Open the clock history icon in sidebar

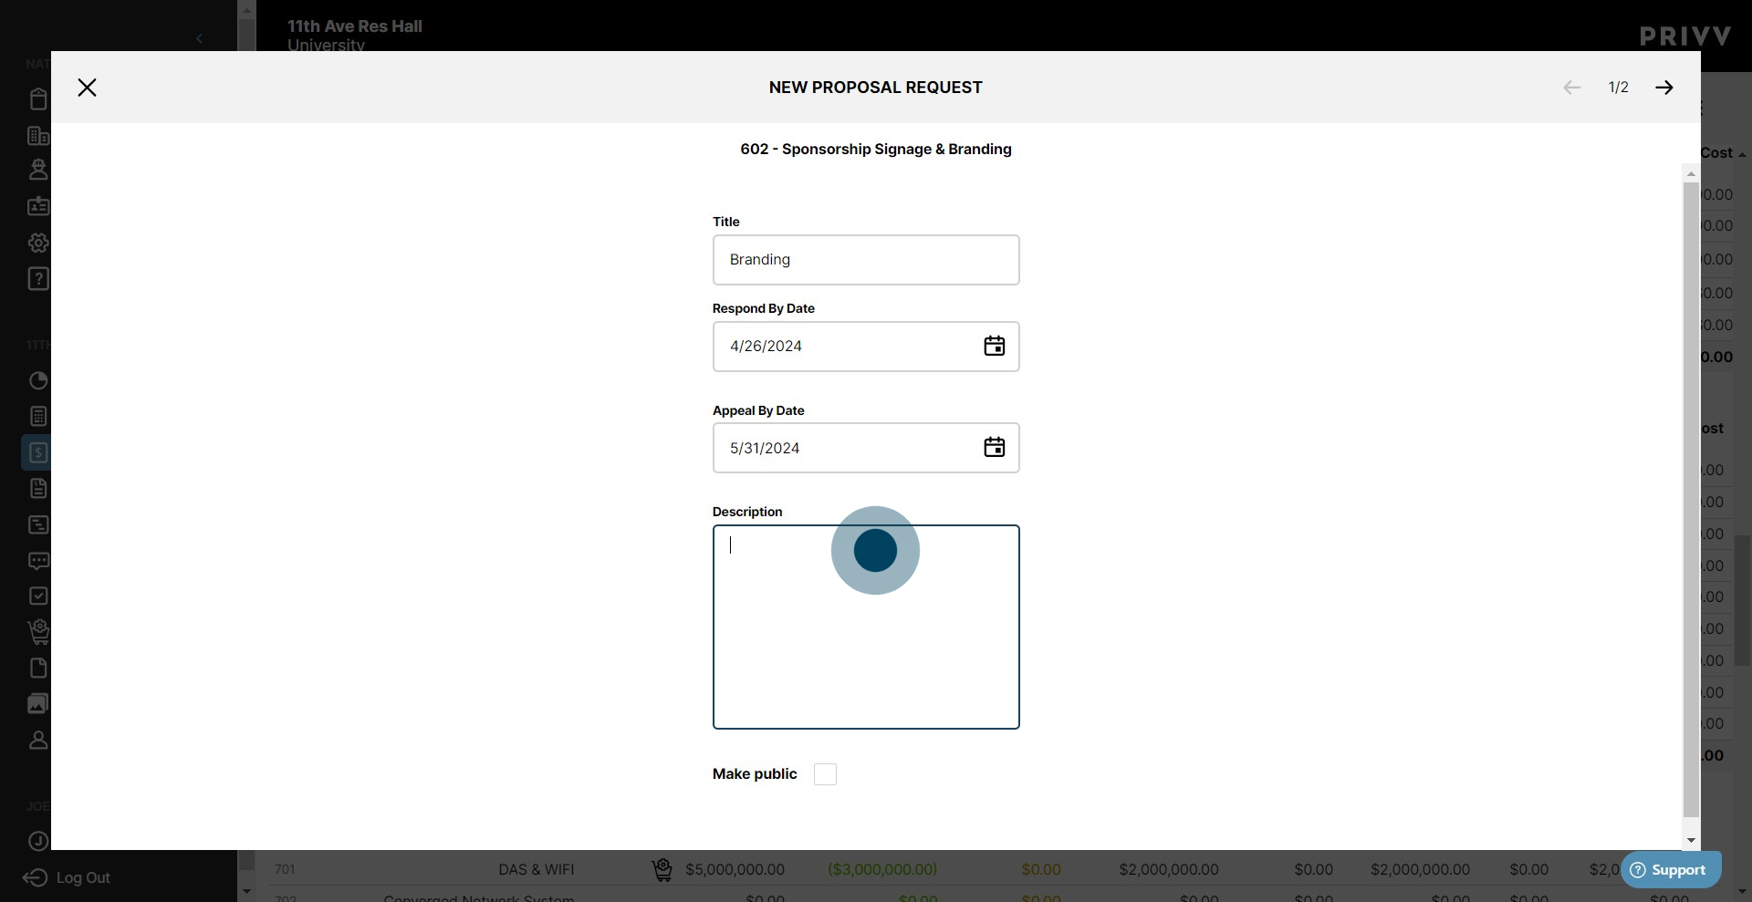(x=38, y=841)
